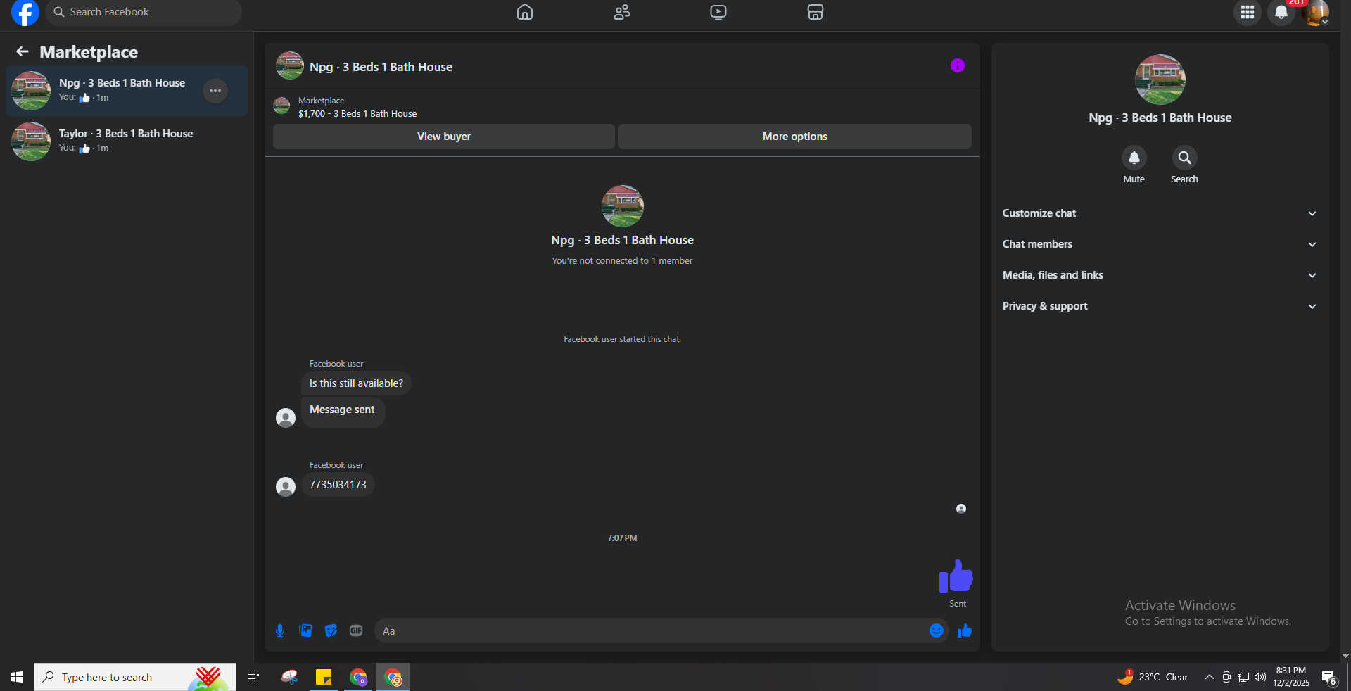Click the center house profile picture

point(623,206)
